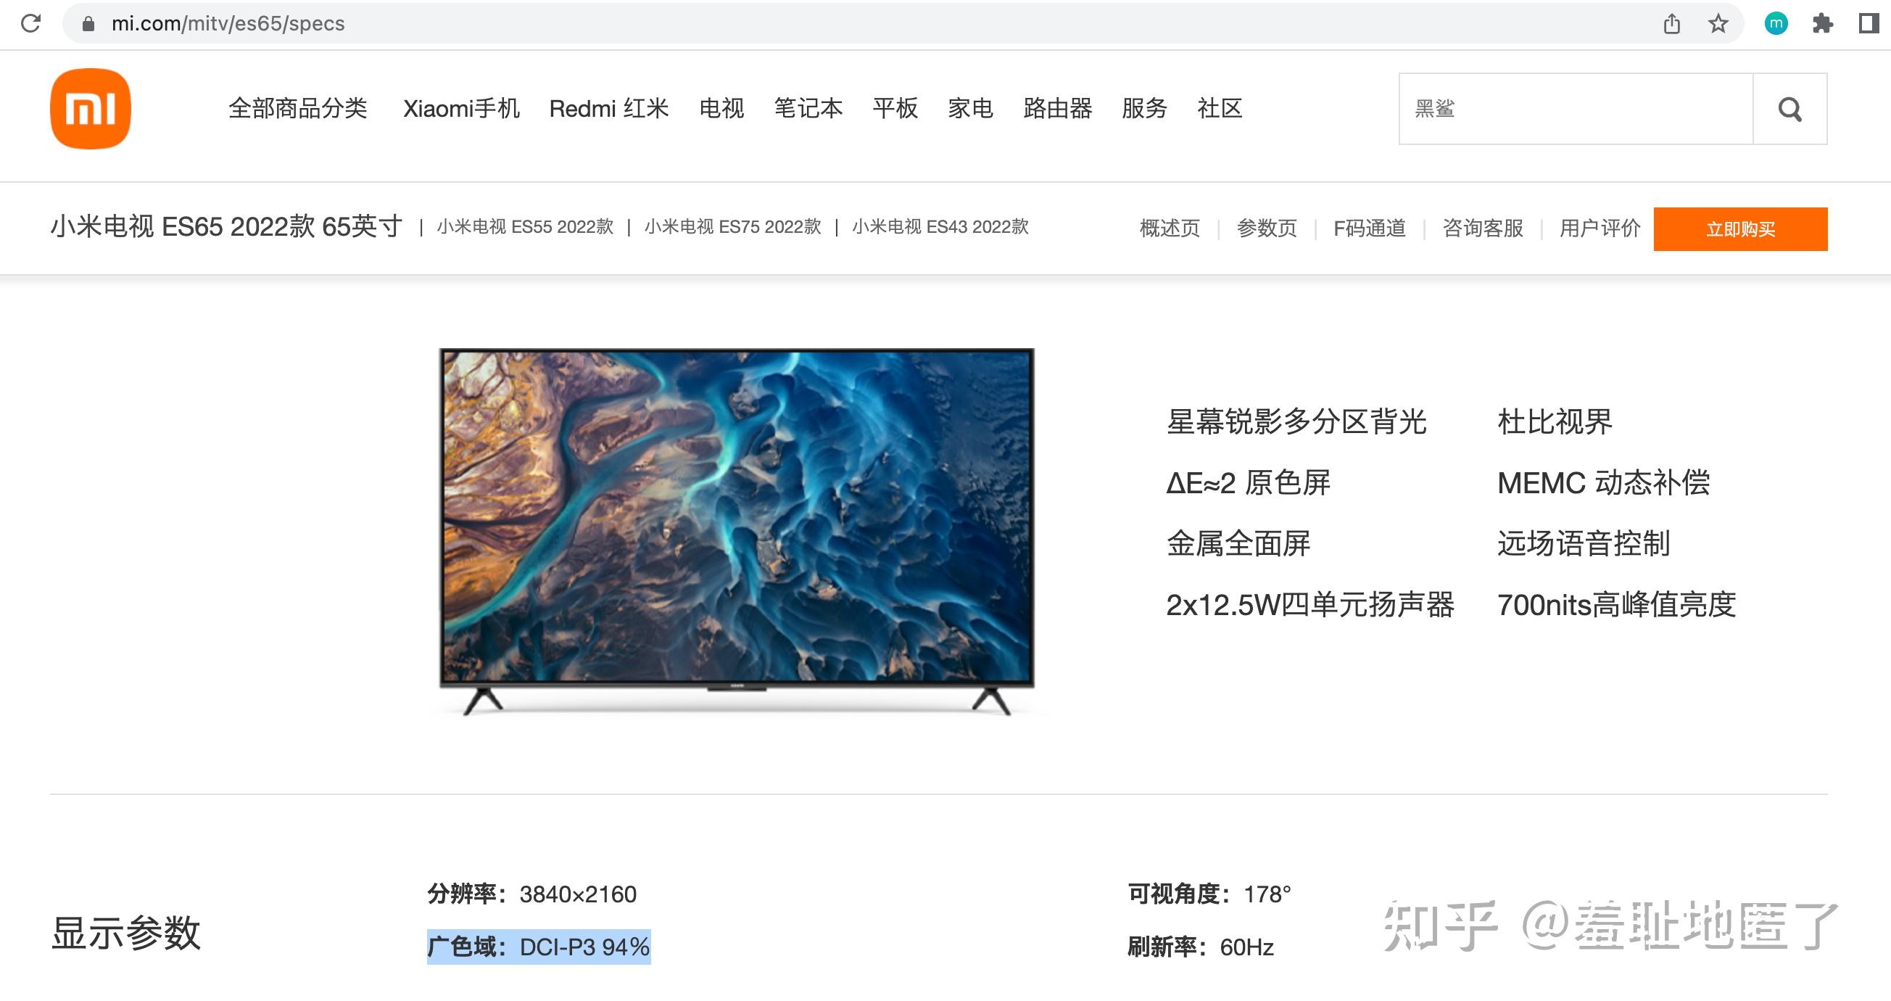1891x1001 pixels.
Task: Click the 700nits高峰值亮度 feature text
Action: pos(1616,605)
